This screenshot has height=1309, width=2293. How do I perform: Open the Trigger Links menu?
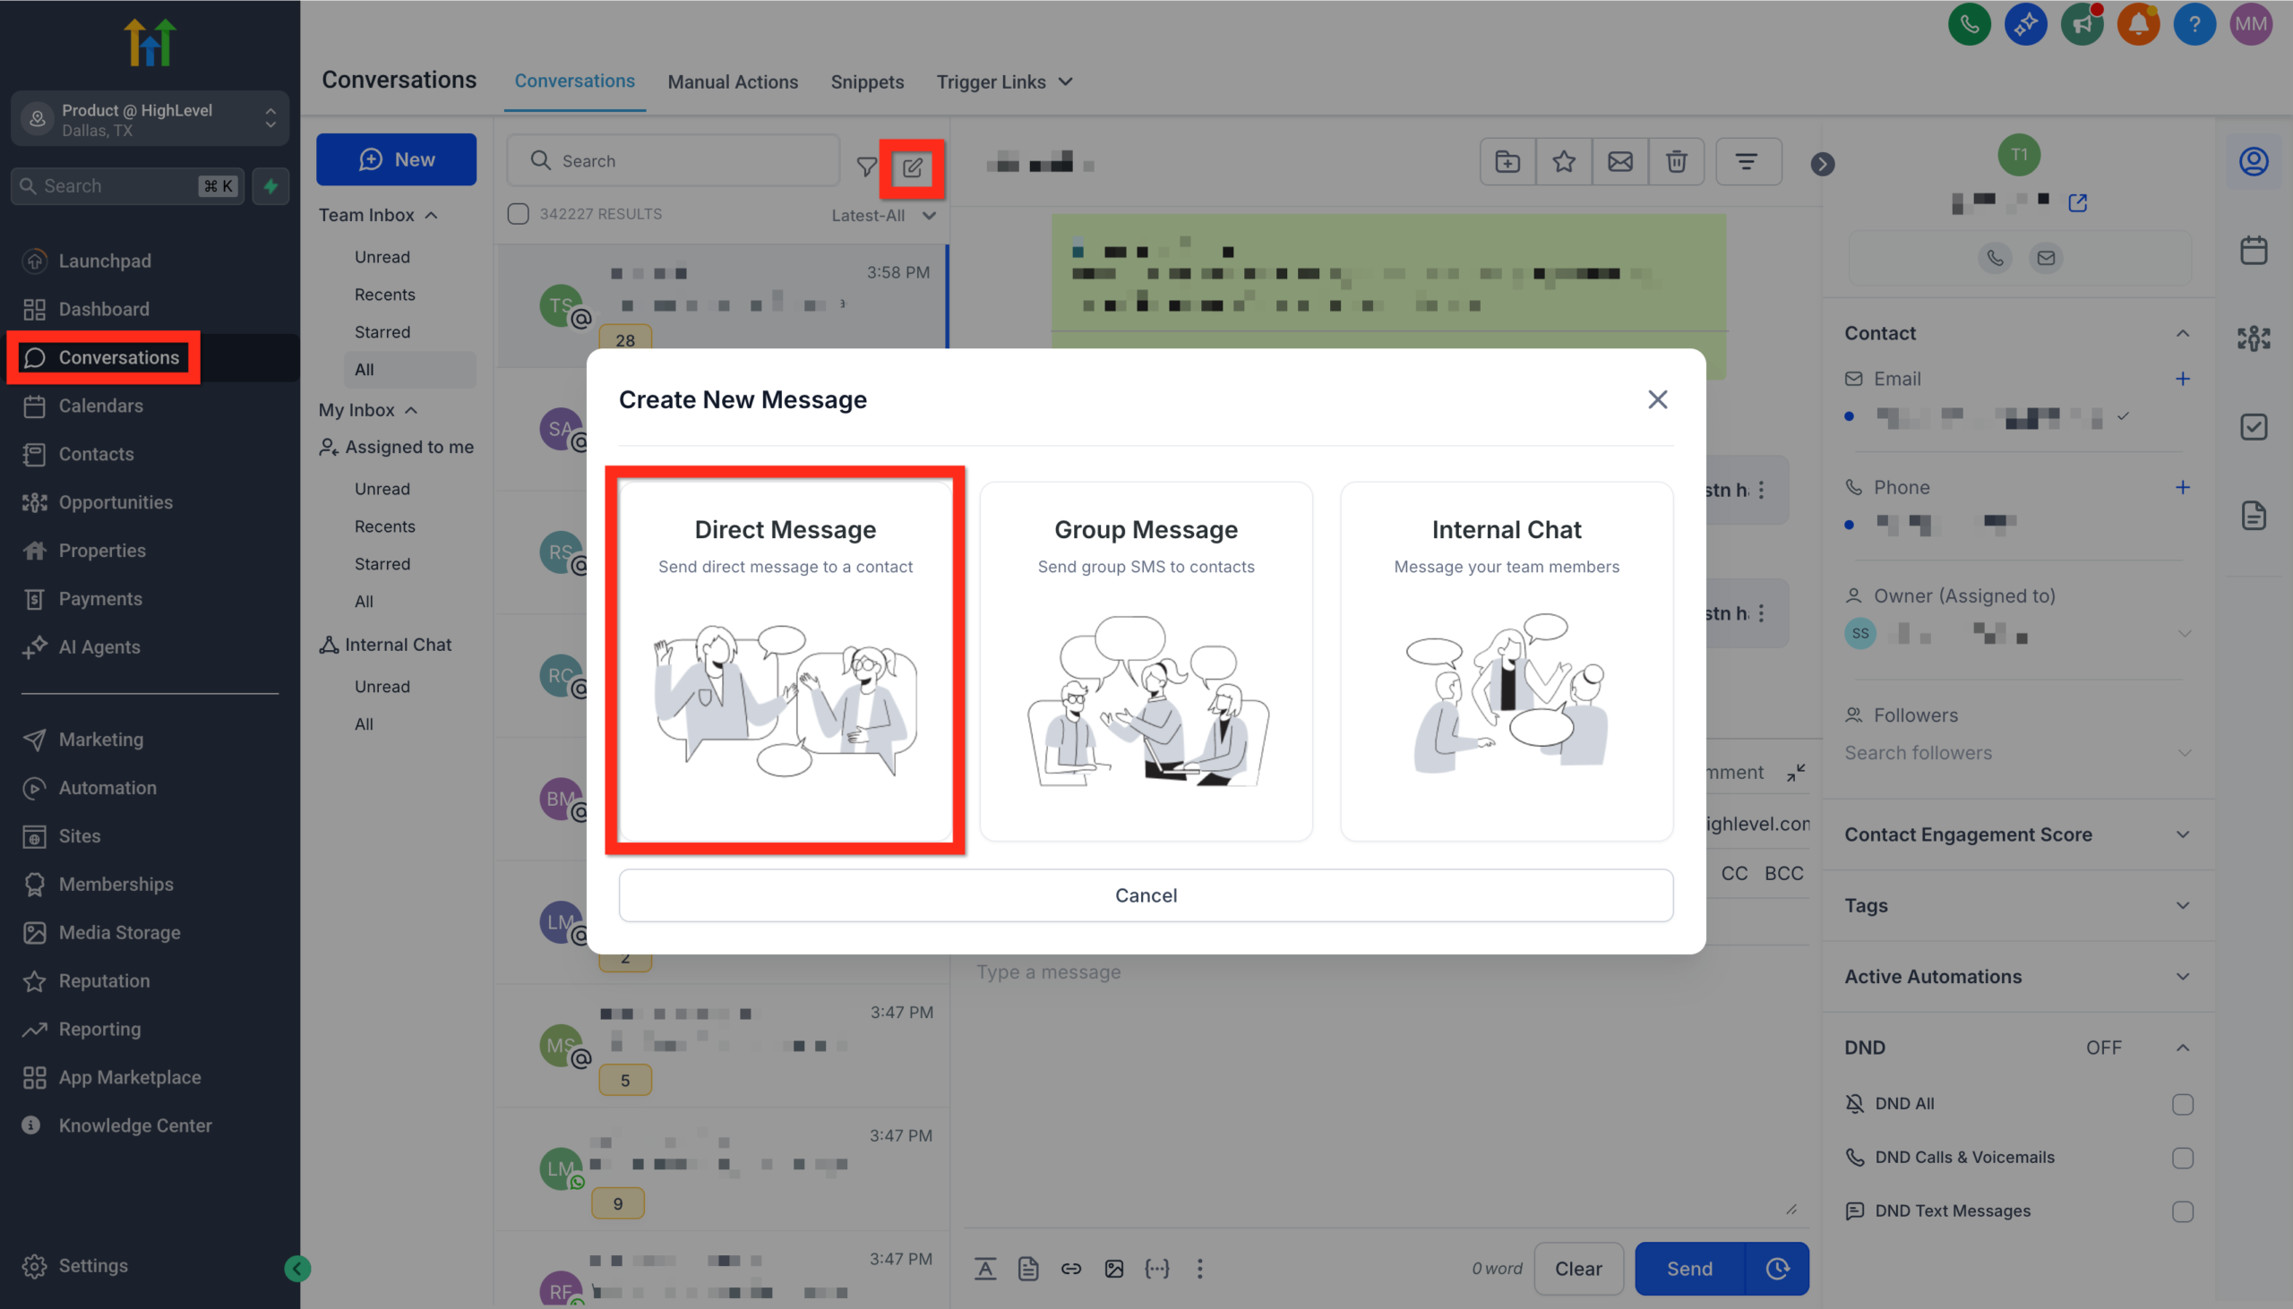coord(1003,81)
